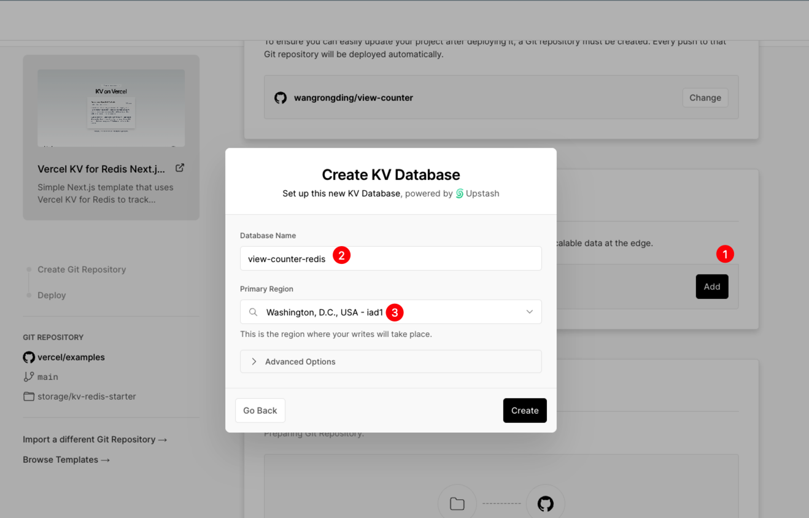This screenshot has height=518, width=809.
Task: Click the Change button next to repository
Action: pyautogui.click(x=705, y=98)
